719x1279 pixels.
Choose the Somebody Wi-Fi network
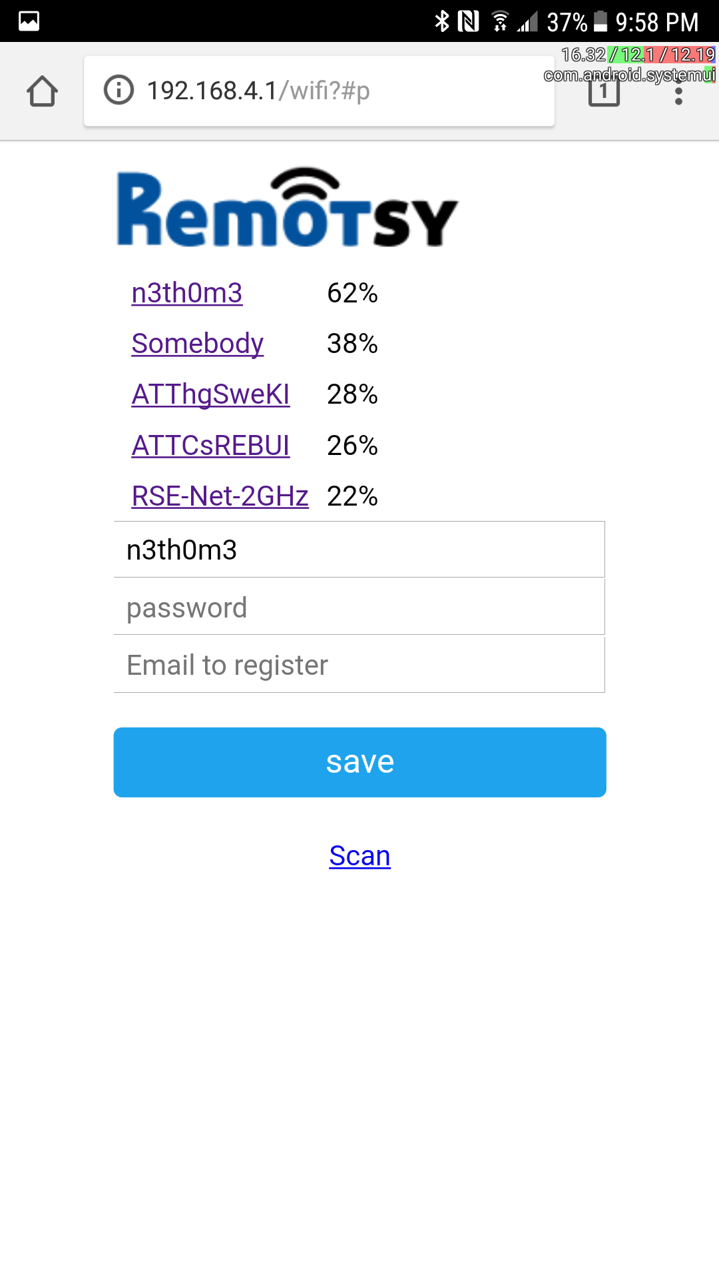coord(198,344)
